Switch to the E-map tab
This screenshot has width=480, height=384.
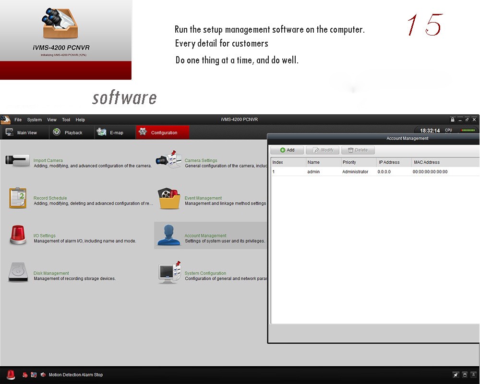[116, 132]
